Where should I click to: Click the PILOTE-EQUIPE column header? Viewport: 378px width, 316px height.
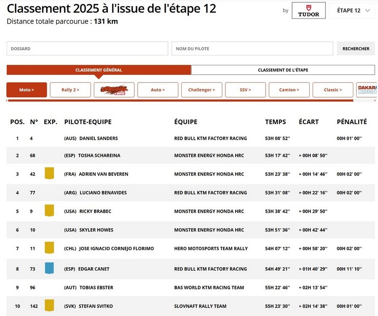[x=88, y=122]
